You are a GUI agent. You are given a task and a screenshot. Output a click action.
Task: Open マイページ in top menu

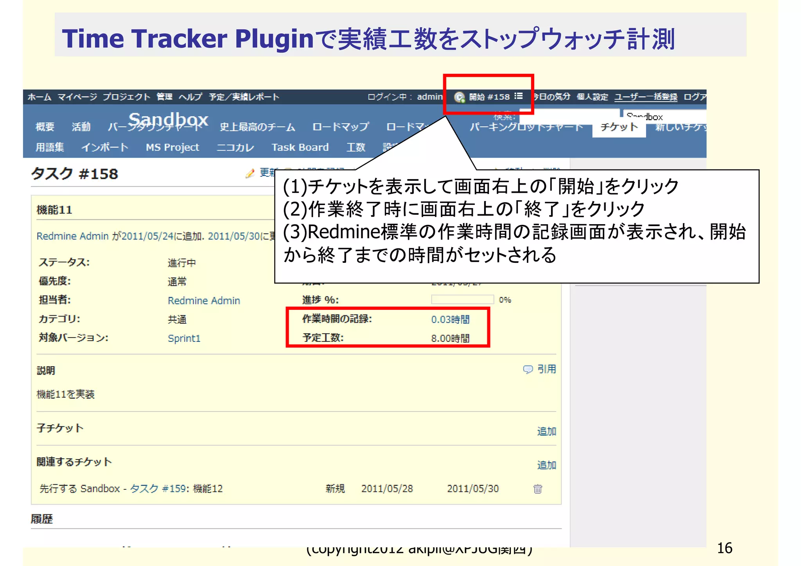77,97
